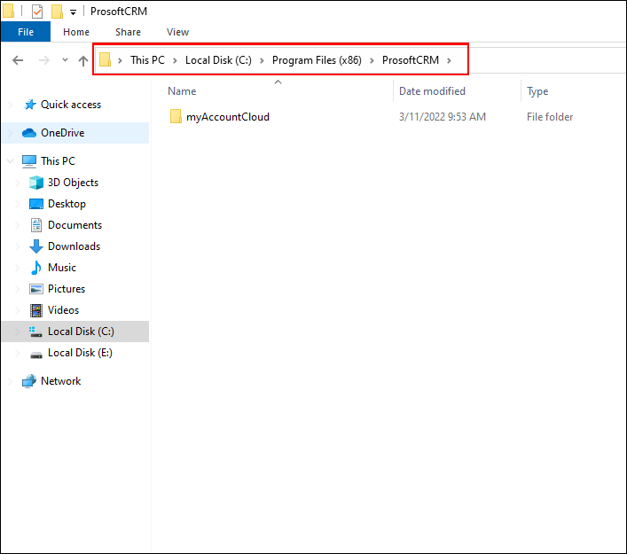Open Customize Quick Access Toolbar dropdown
Image resolution: width=627 pixels, height=554 pixels.
73,12
